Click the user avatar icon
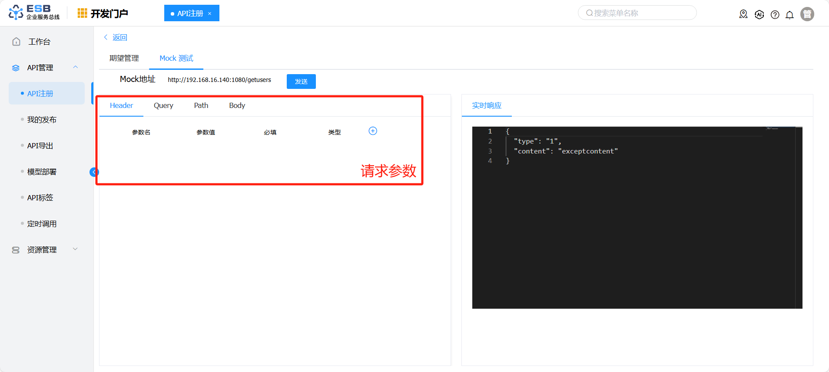The height and width of the screenshot is (372, 829). tap(807, 14)
